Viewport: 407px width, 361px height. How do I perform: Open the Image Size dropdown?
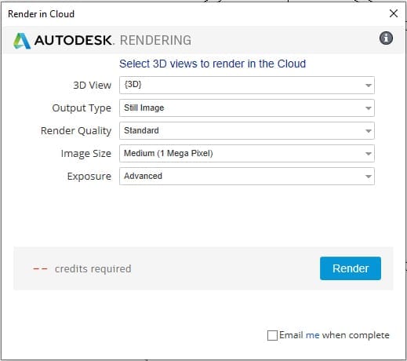tap(247, 154)
